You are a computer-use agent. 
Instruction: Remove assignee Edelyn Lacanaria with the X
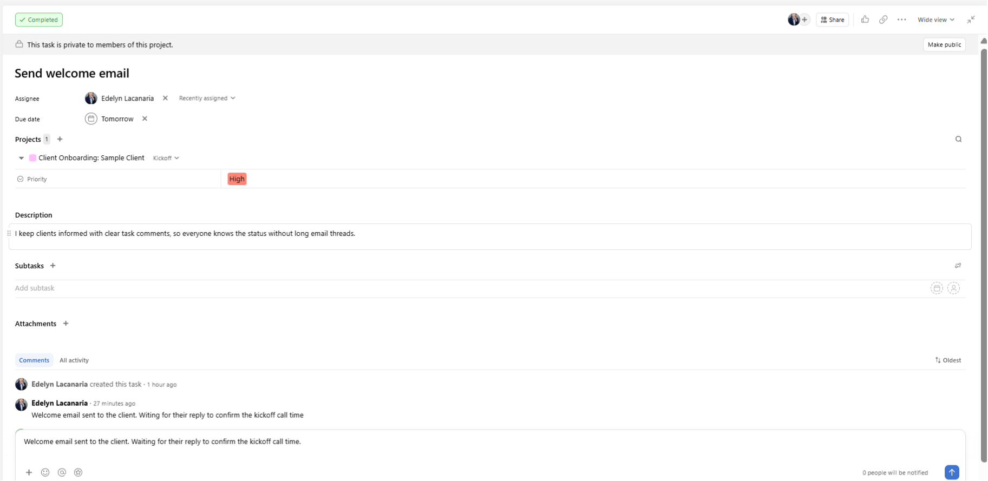[165, 98]
